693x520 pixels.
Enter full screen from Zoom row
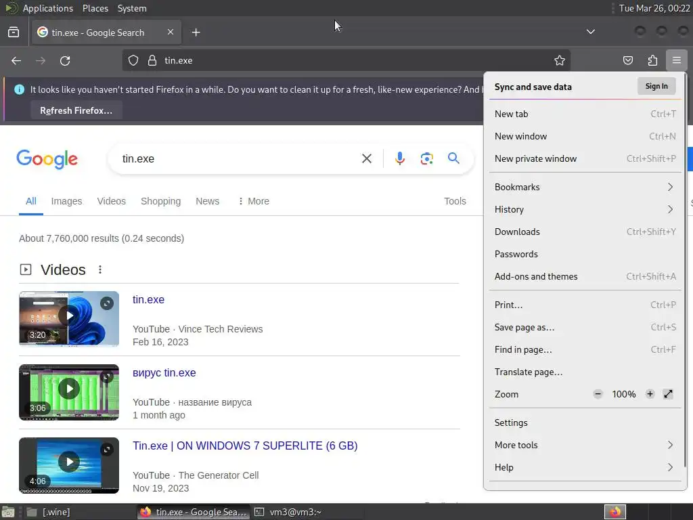(x=668, y=394)
